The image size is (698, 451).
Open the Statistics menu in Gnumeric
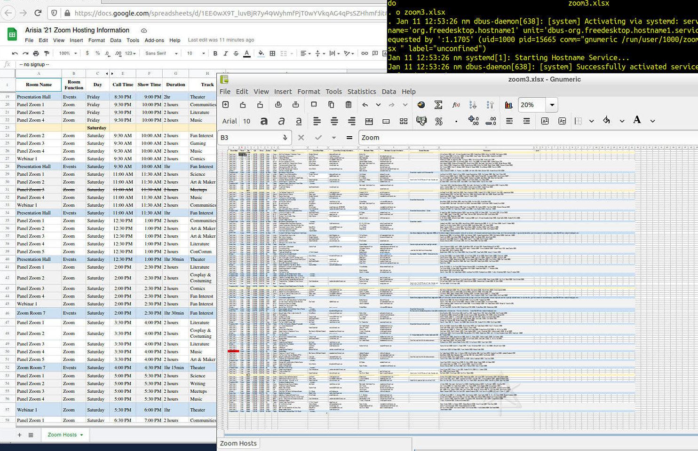pyautogui.click(x=361, y=92)
